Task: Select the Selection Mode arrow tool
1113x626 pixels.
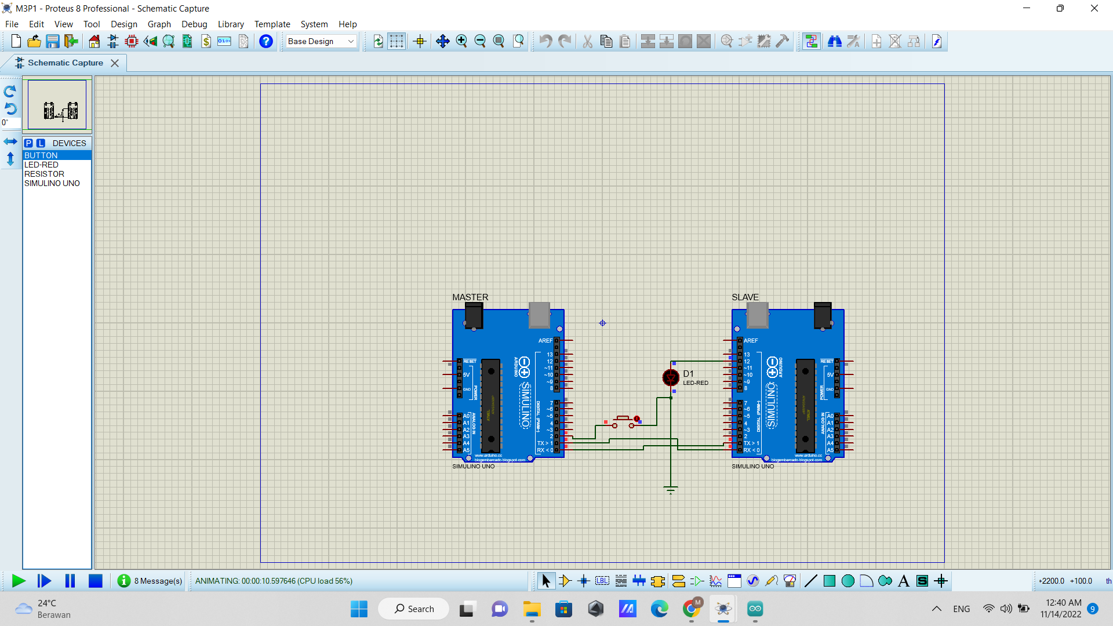Action: [x=545, y=581]
